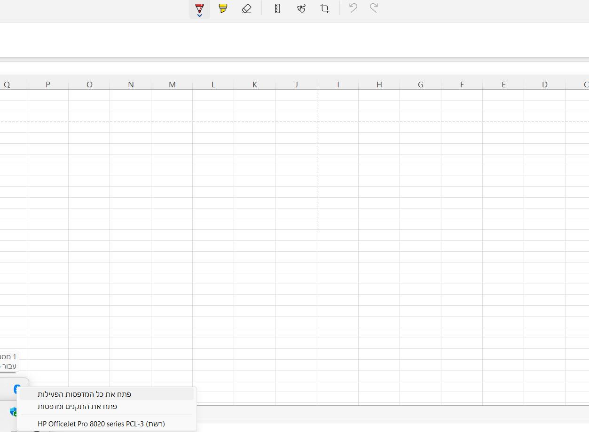Viewport: 589px width, 432px height.
Task: Open the image crop tool
Action: point(325,8)
